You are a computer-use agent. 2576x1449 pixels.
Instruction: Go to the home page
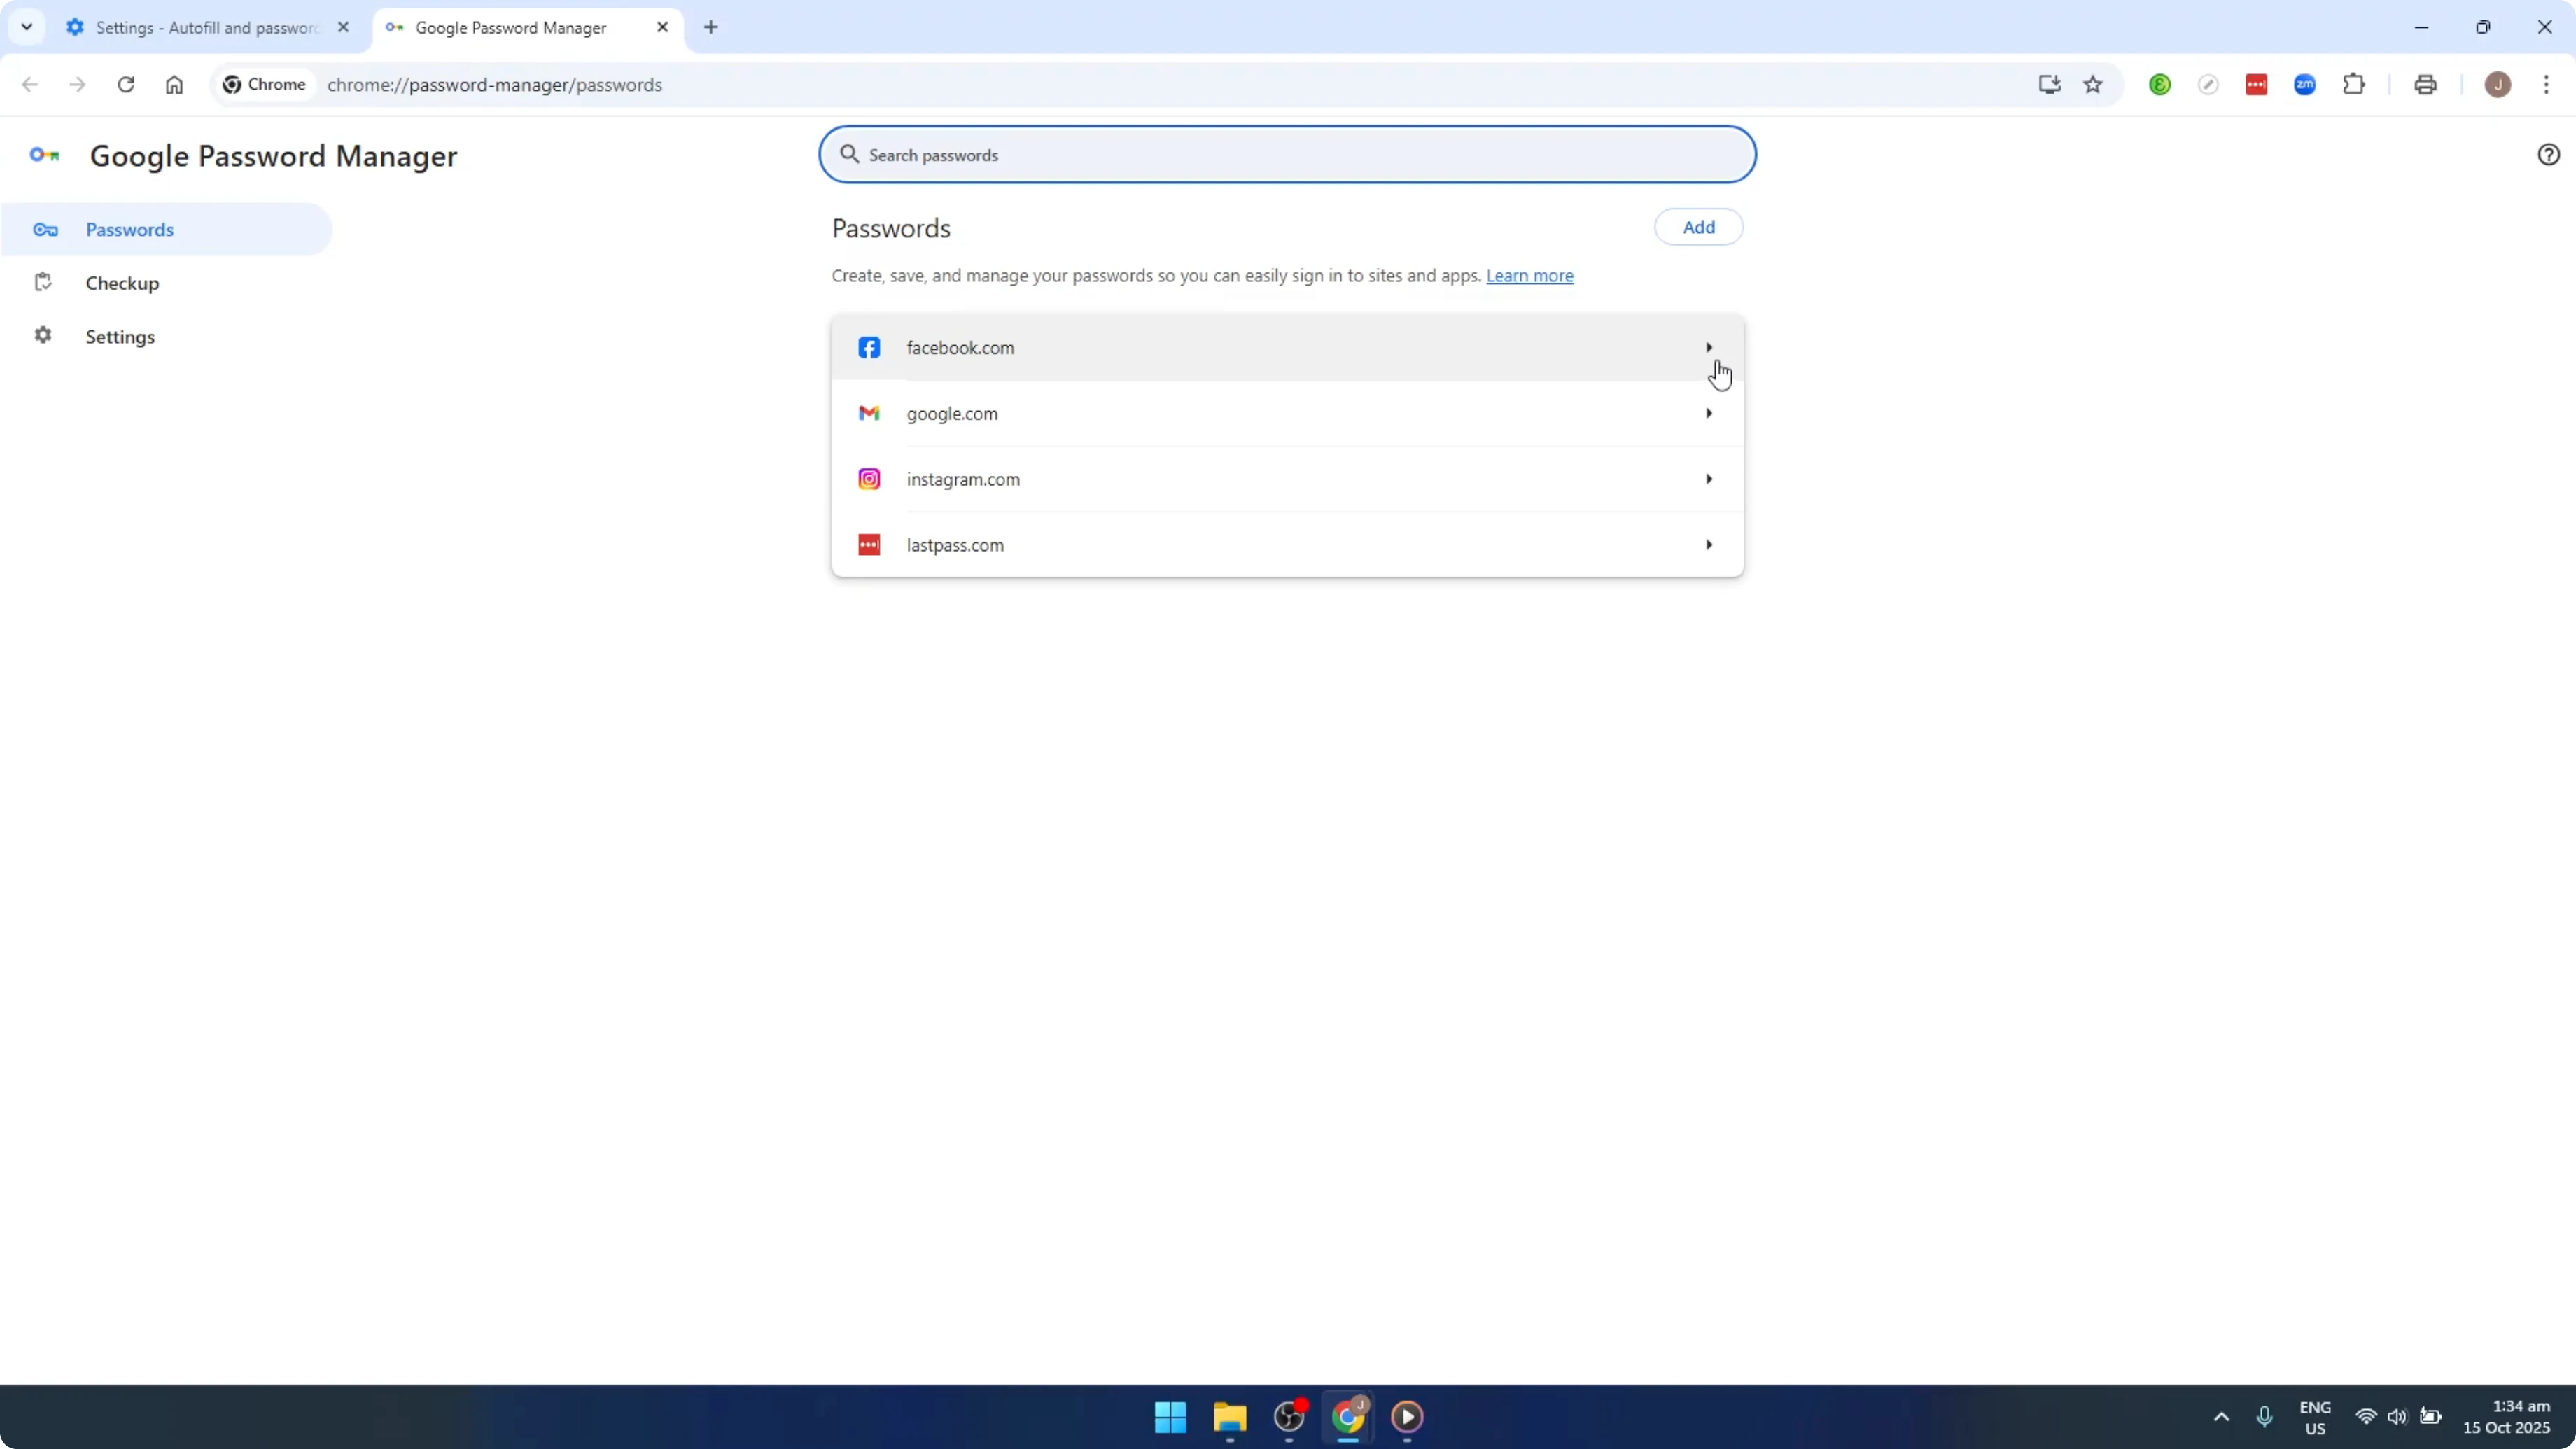point(174,85)
